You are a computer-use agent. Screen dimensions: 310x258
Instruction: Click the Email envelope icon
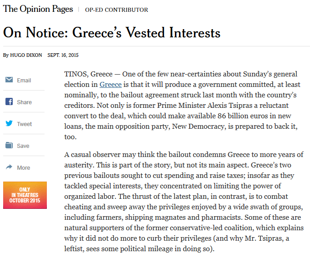coord(9,80)
